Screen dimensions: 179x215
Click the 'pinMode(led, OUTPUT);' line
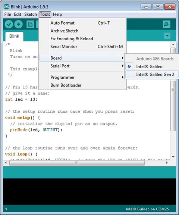click(36, 130)
